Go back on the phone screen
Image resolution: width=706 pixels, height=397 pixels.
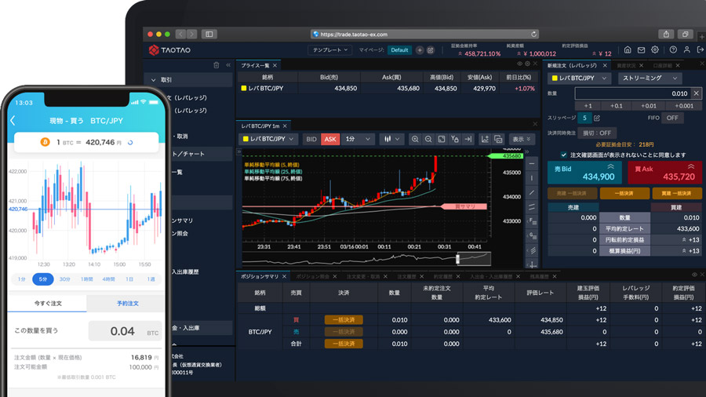pyautogui.click(x=13, y=120)
